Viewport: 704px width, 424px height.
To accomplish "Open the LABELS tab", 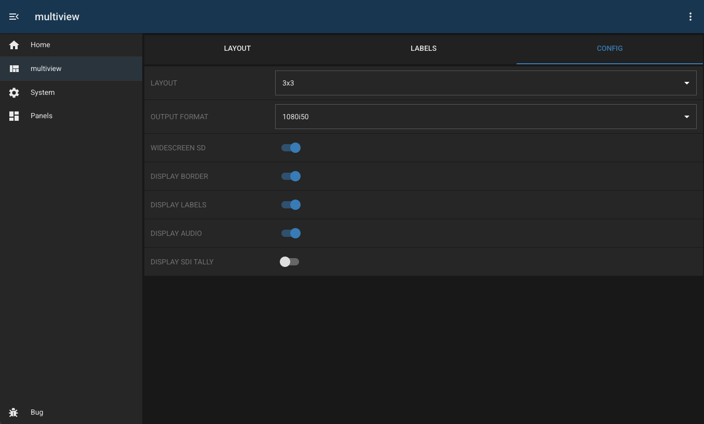I will (x=424, y=48).
